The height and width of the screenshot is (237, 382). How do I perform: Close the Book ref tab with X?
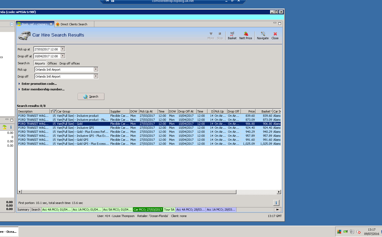coord(51,24)
